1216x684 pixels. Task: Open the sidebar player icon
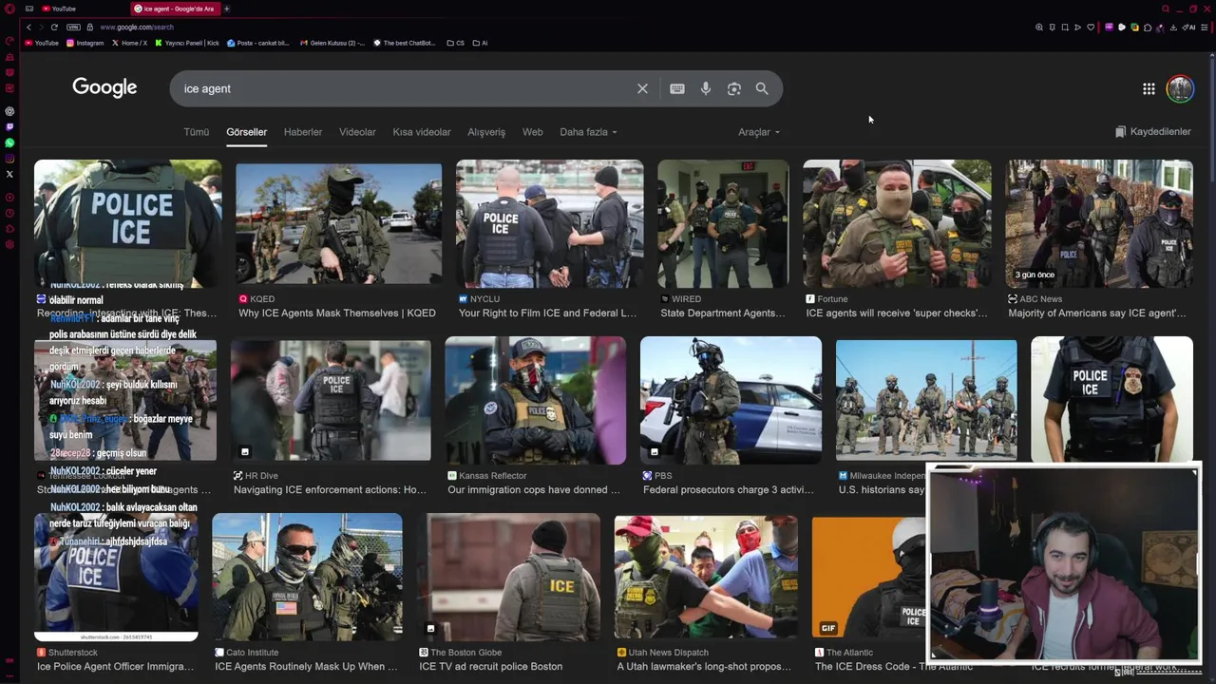click(9, 197)
